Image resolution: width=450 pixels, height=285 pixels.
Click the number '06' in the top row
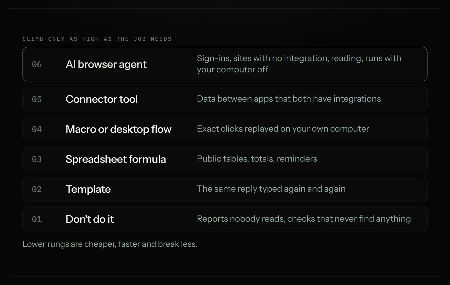tap(37, 64)
